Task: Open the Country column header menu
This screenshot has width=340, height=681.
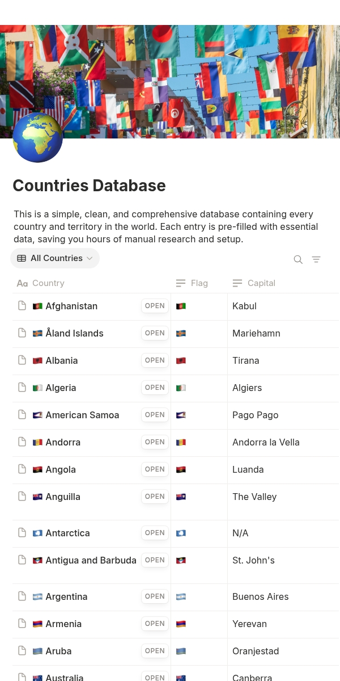Action: tap(48, 283)
